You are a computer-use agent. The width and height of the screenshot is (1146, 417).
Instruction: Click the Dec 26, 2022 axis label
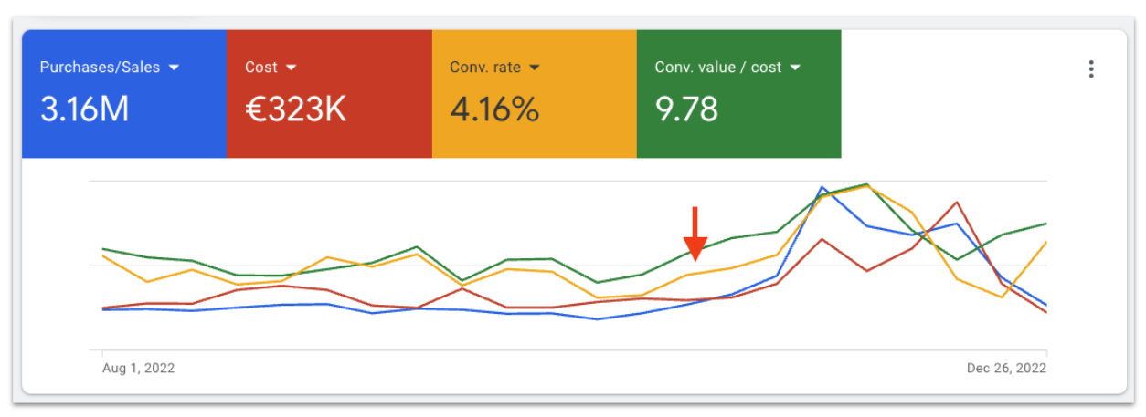[1006, 369]
